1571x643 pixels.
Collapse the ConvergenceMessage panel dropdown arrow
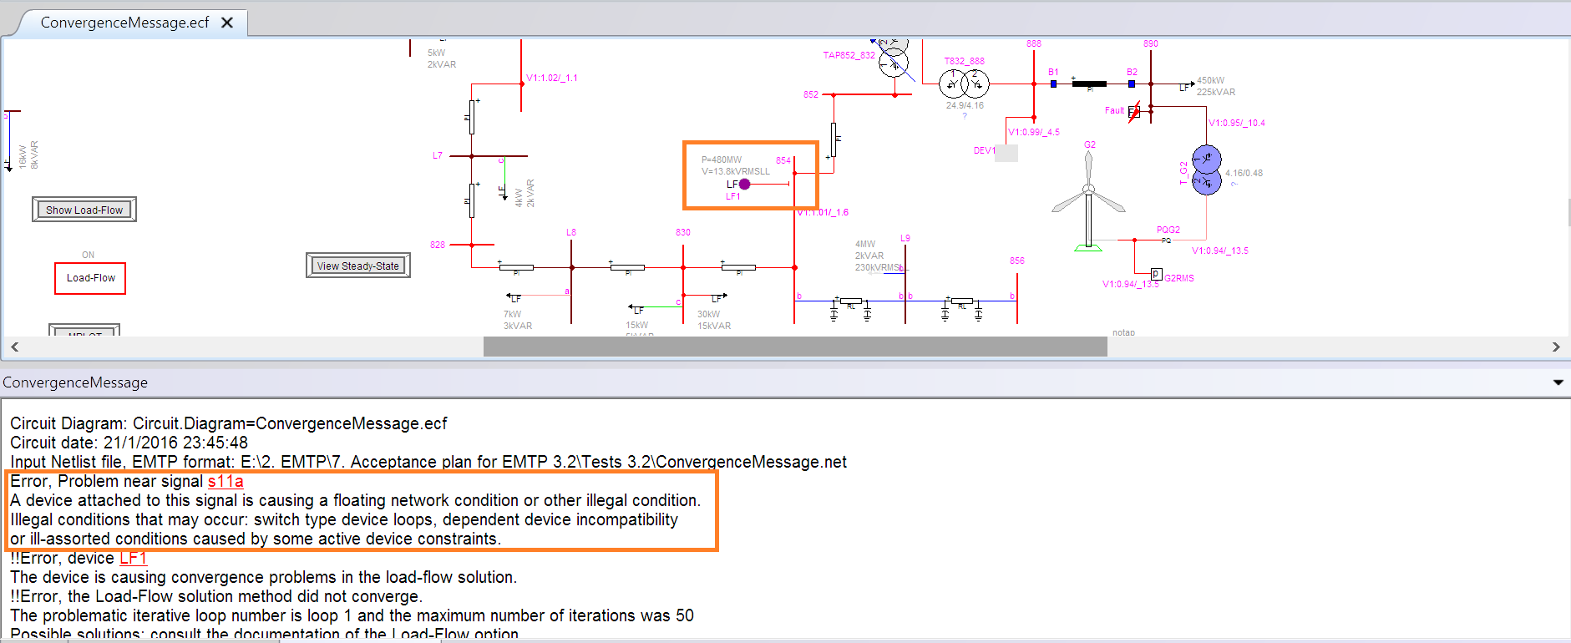[x=1558, y=382]
